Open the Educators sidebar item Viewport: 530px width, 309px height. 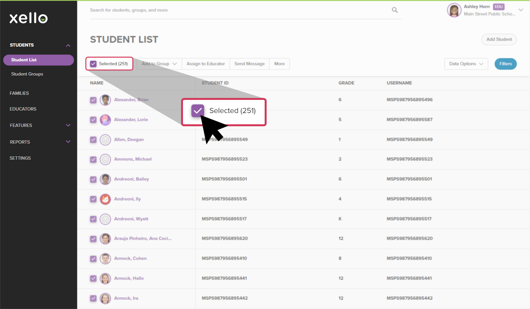(x=23, y=109)
